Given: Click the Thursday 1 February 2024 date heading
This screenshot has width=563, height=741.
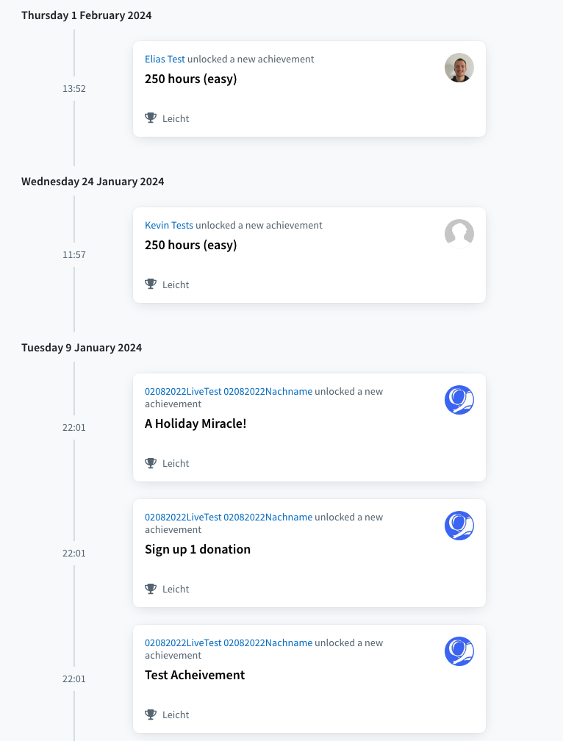Looking at the screenshot, I should (x=87, y=15).
